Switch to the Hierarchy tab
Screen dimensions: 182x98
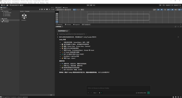coord(59,24)
